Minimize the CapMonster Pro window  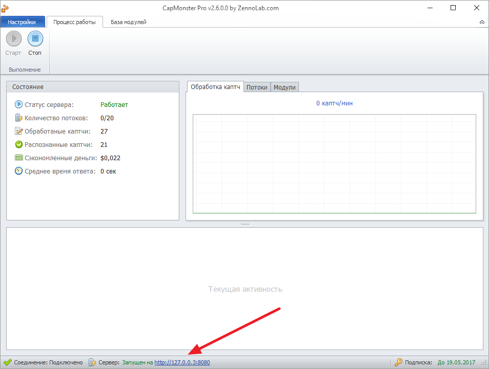click(430, 8)
